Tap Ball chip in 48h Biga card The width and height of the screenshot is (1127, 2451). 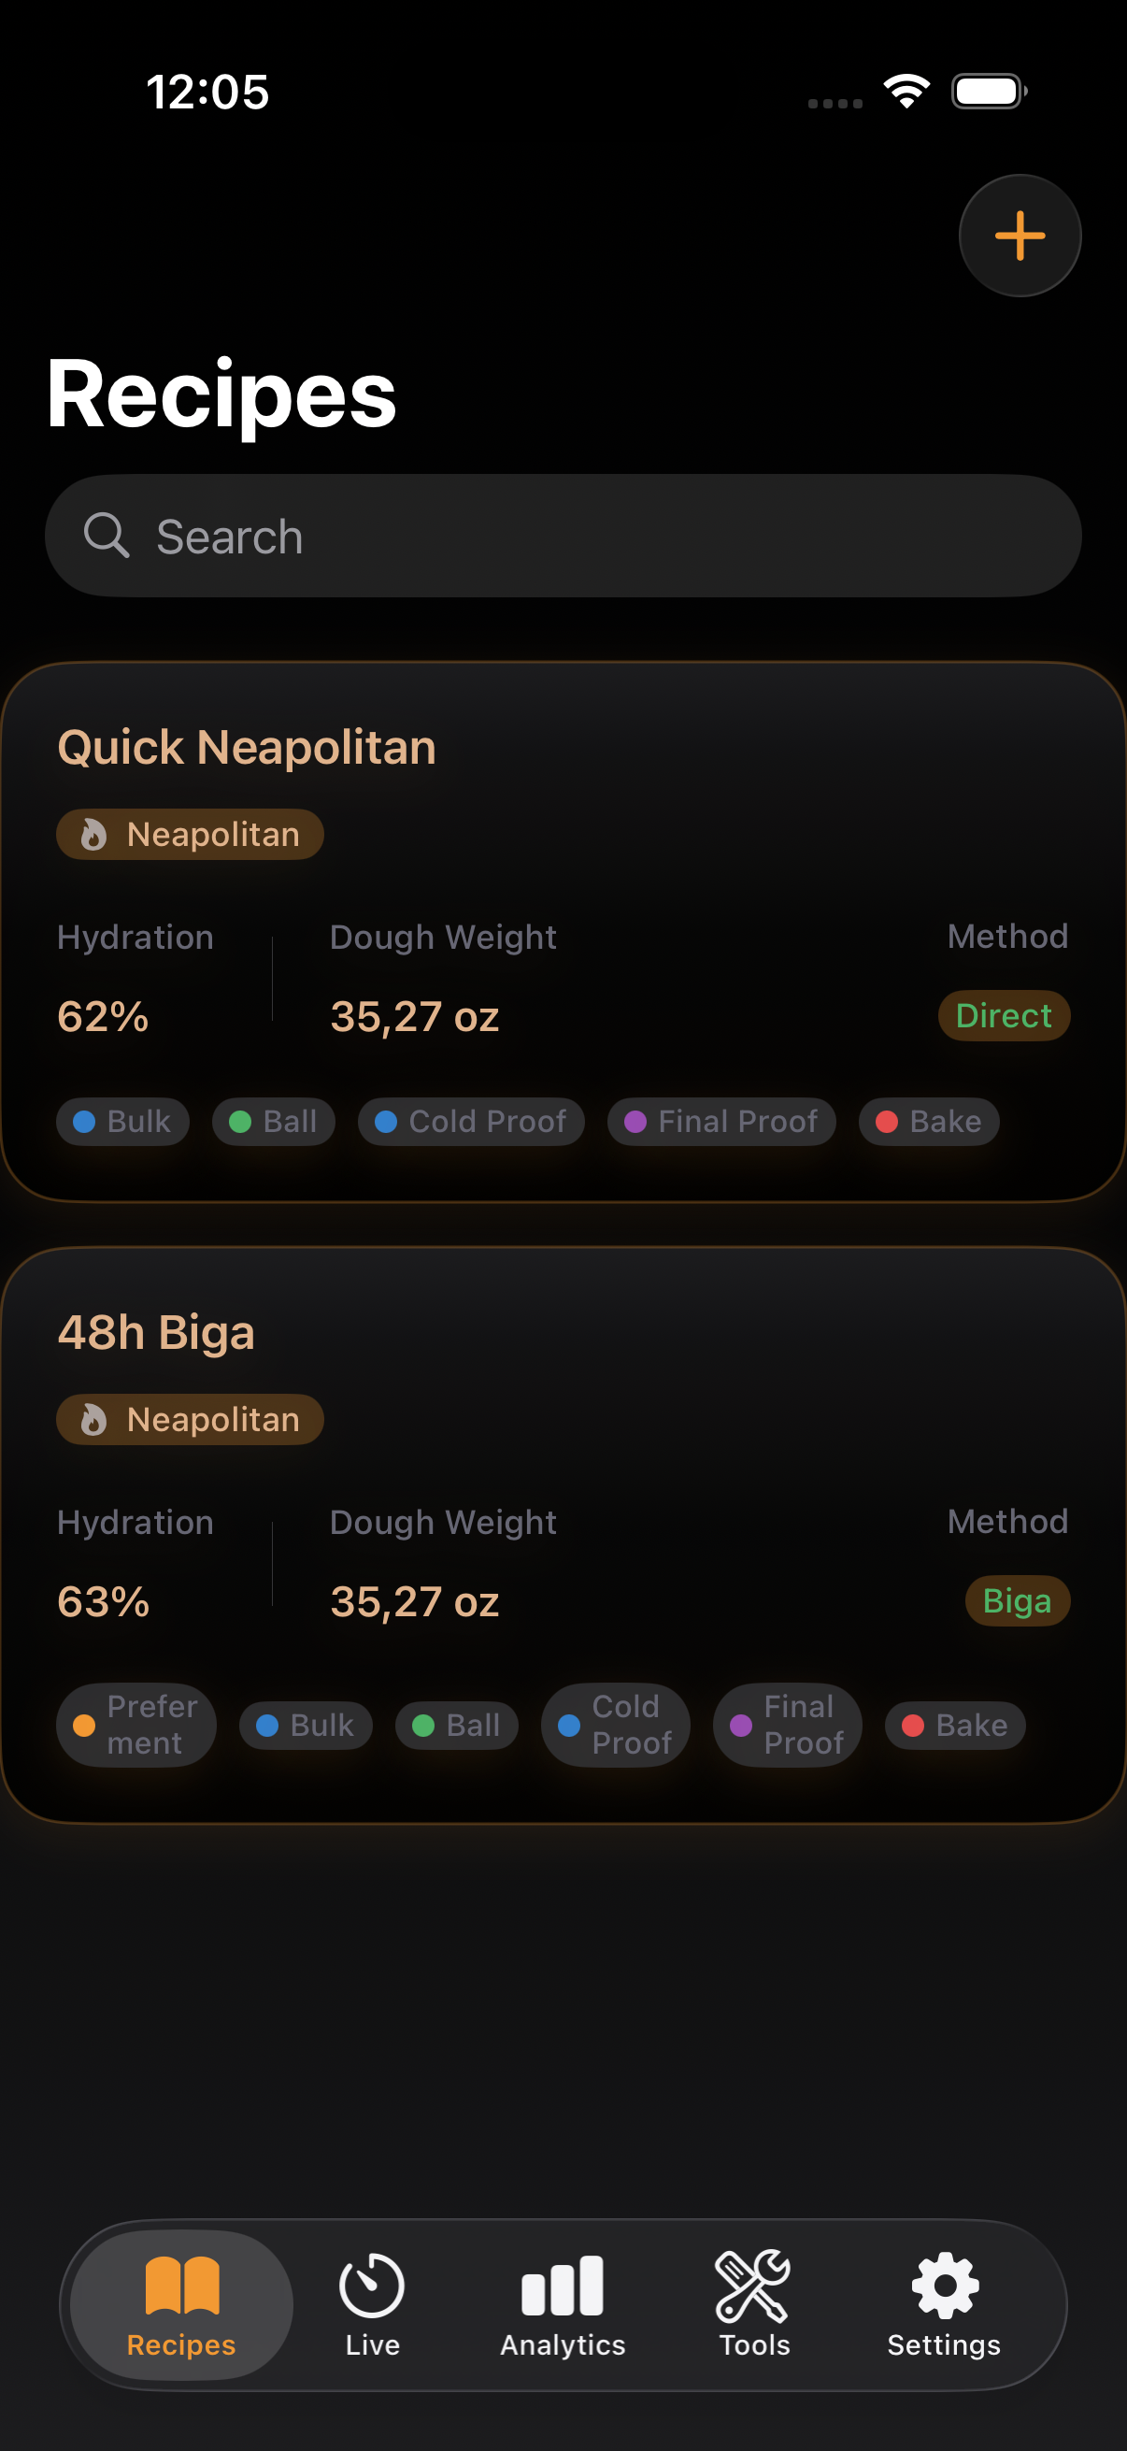pyautogui.click(x=457, y=1724)
